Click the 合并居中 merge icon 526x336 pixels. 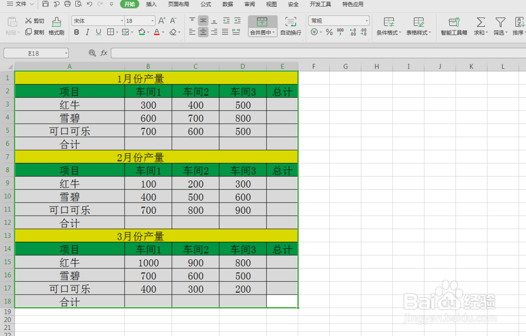(x=262, y=22)
